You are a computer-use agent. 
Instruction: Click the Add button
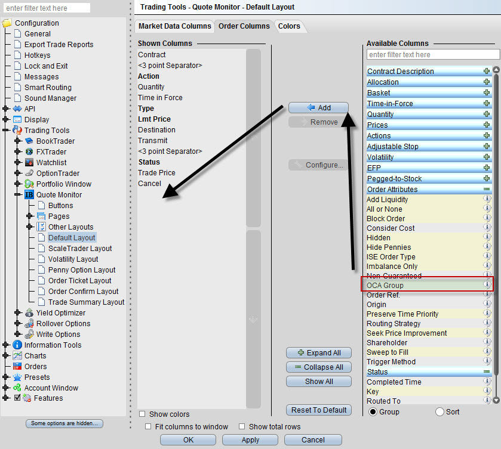tap(318, 107)
